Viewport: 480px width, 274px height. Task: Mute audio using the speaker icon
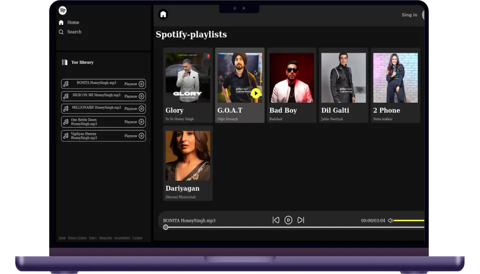pyautogui.click(x=390, y=220)
